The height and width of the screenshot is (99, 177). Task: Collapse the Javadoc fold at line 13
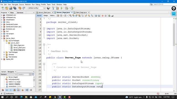click(x=44, y=45)
